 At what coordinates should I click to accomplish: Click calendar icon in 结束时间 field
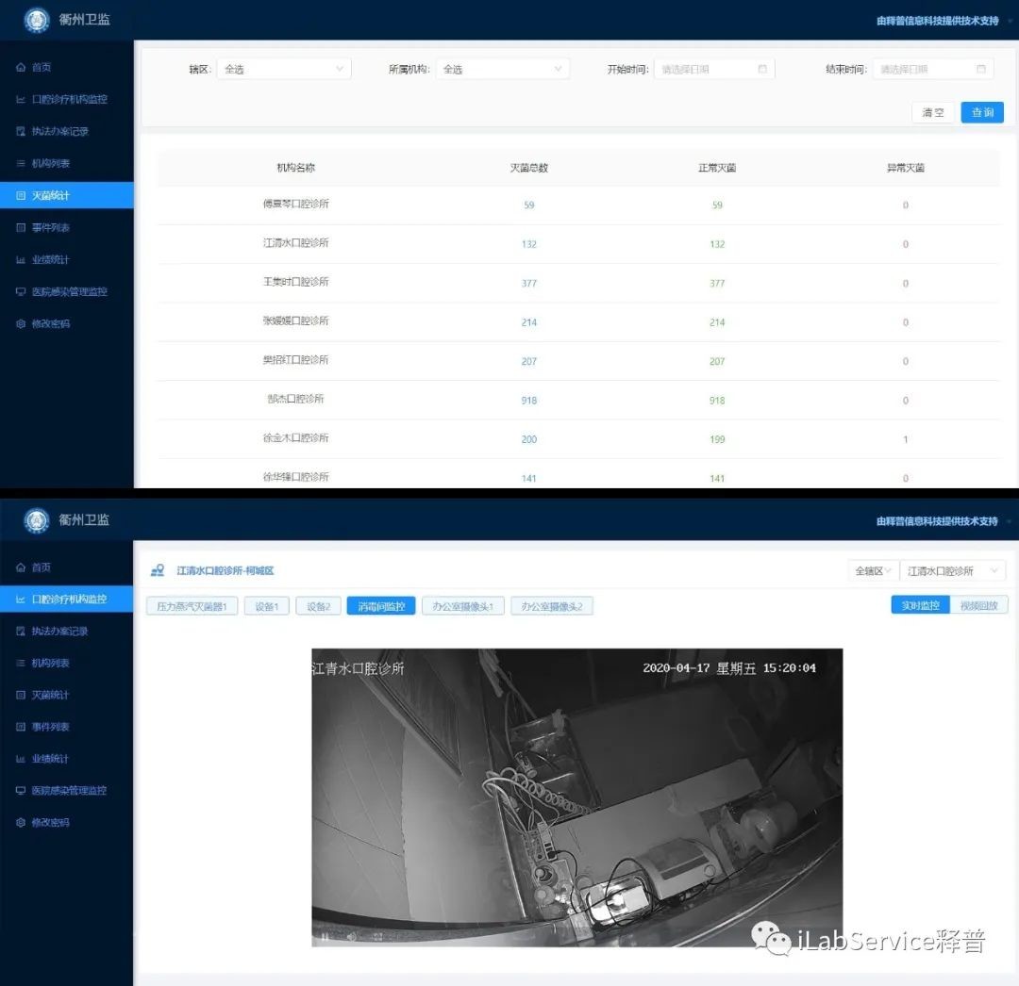pyautogui.click(x=980, y=69)
